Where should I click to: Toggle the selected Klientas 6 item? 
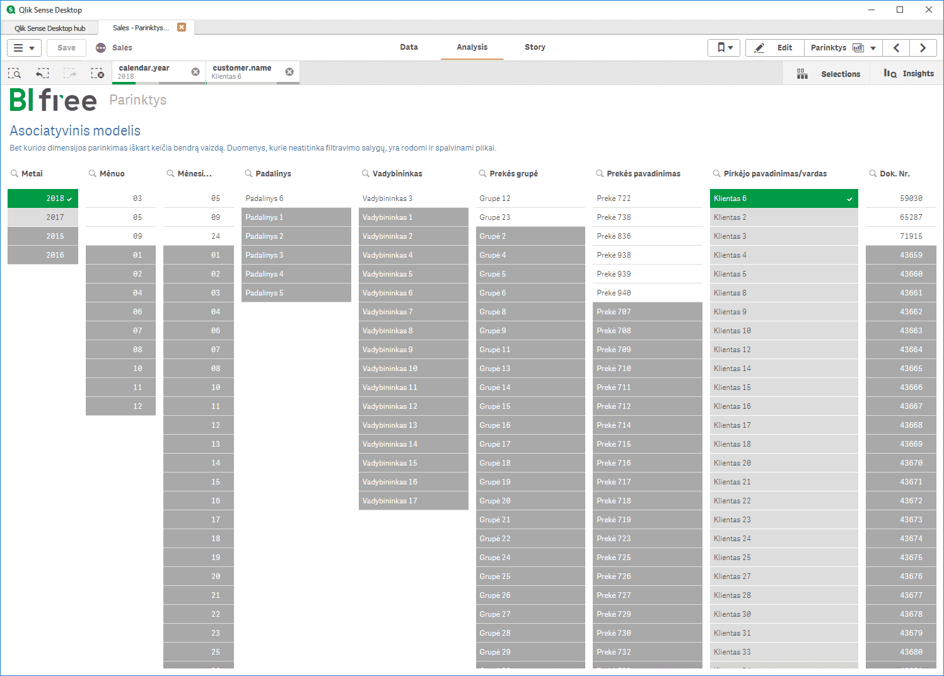(x=784, y=198)
